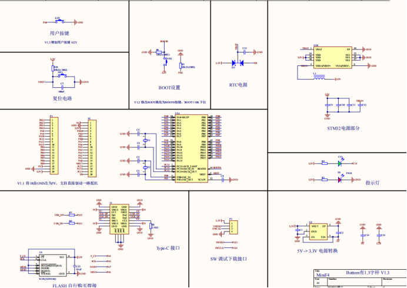Click the SW 调试下载接口 label
The height and width of the screenshot is (288, 407).
tap(229, 259)
